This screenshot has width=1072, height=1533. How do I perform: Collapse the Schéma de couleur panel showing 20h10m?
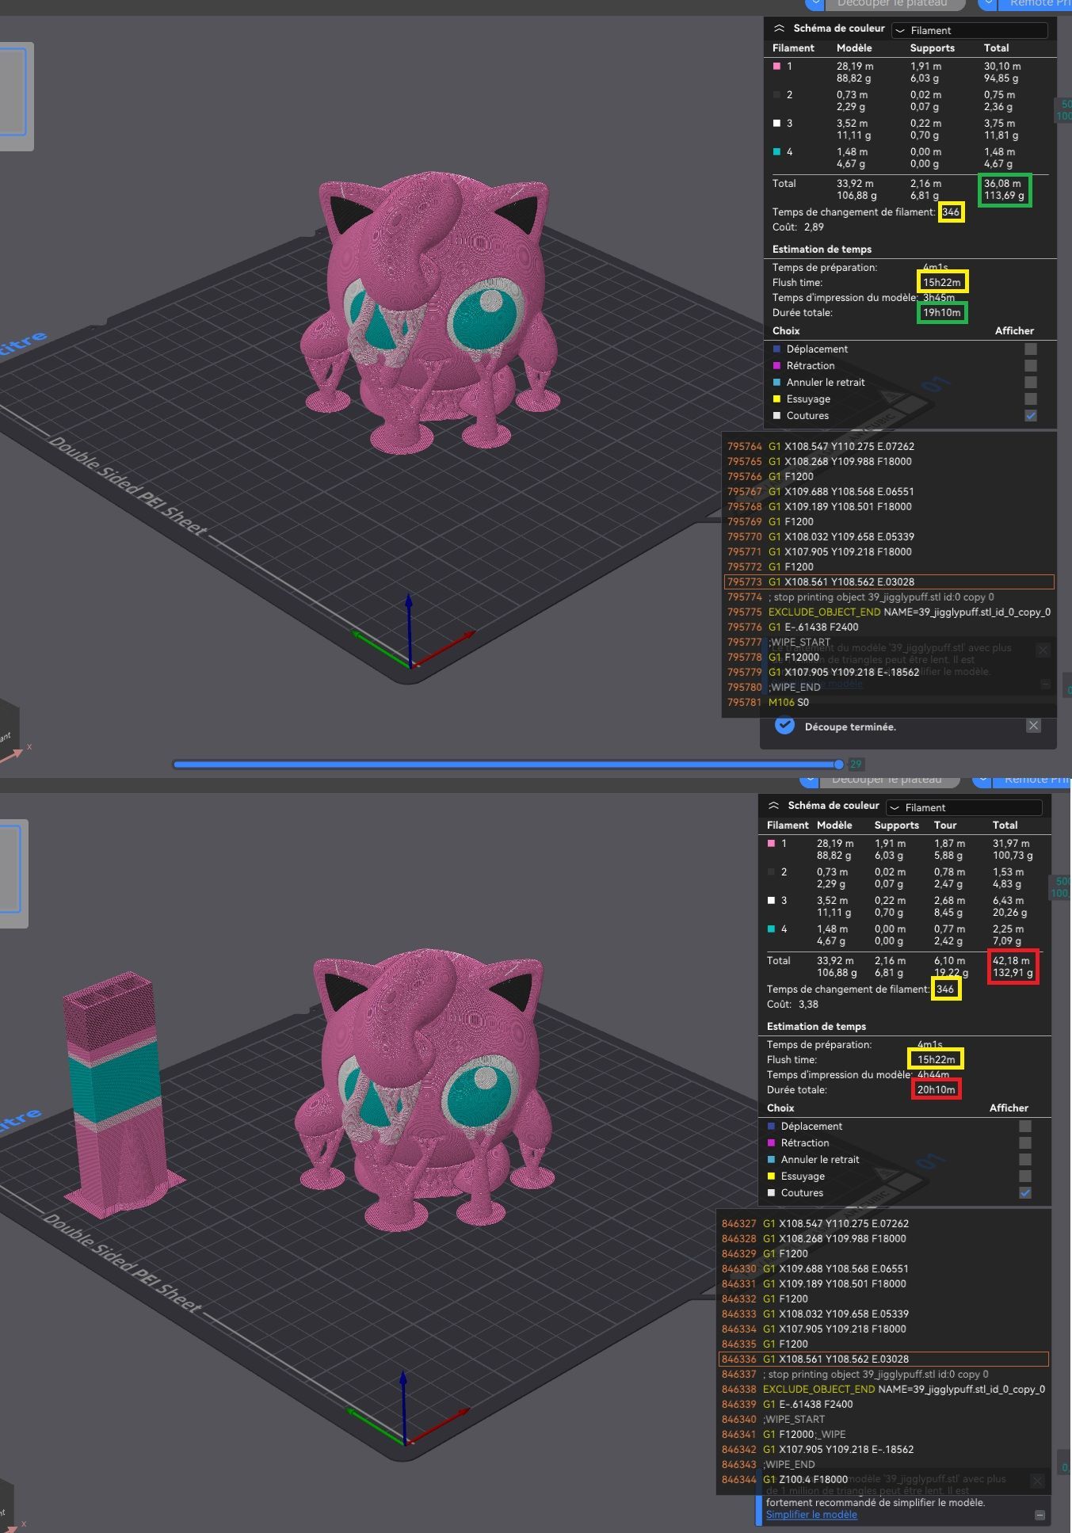tap(774, 805)
